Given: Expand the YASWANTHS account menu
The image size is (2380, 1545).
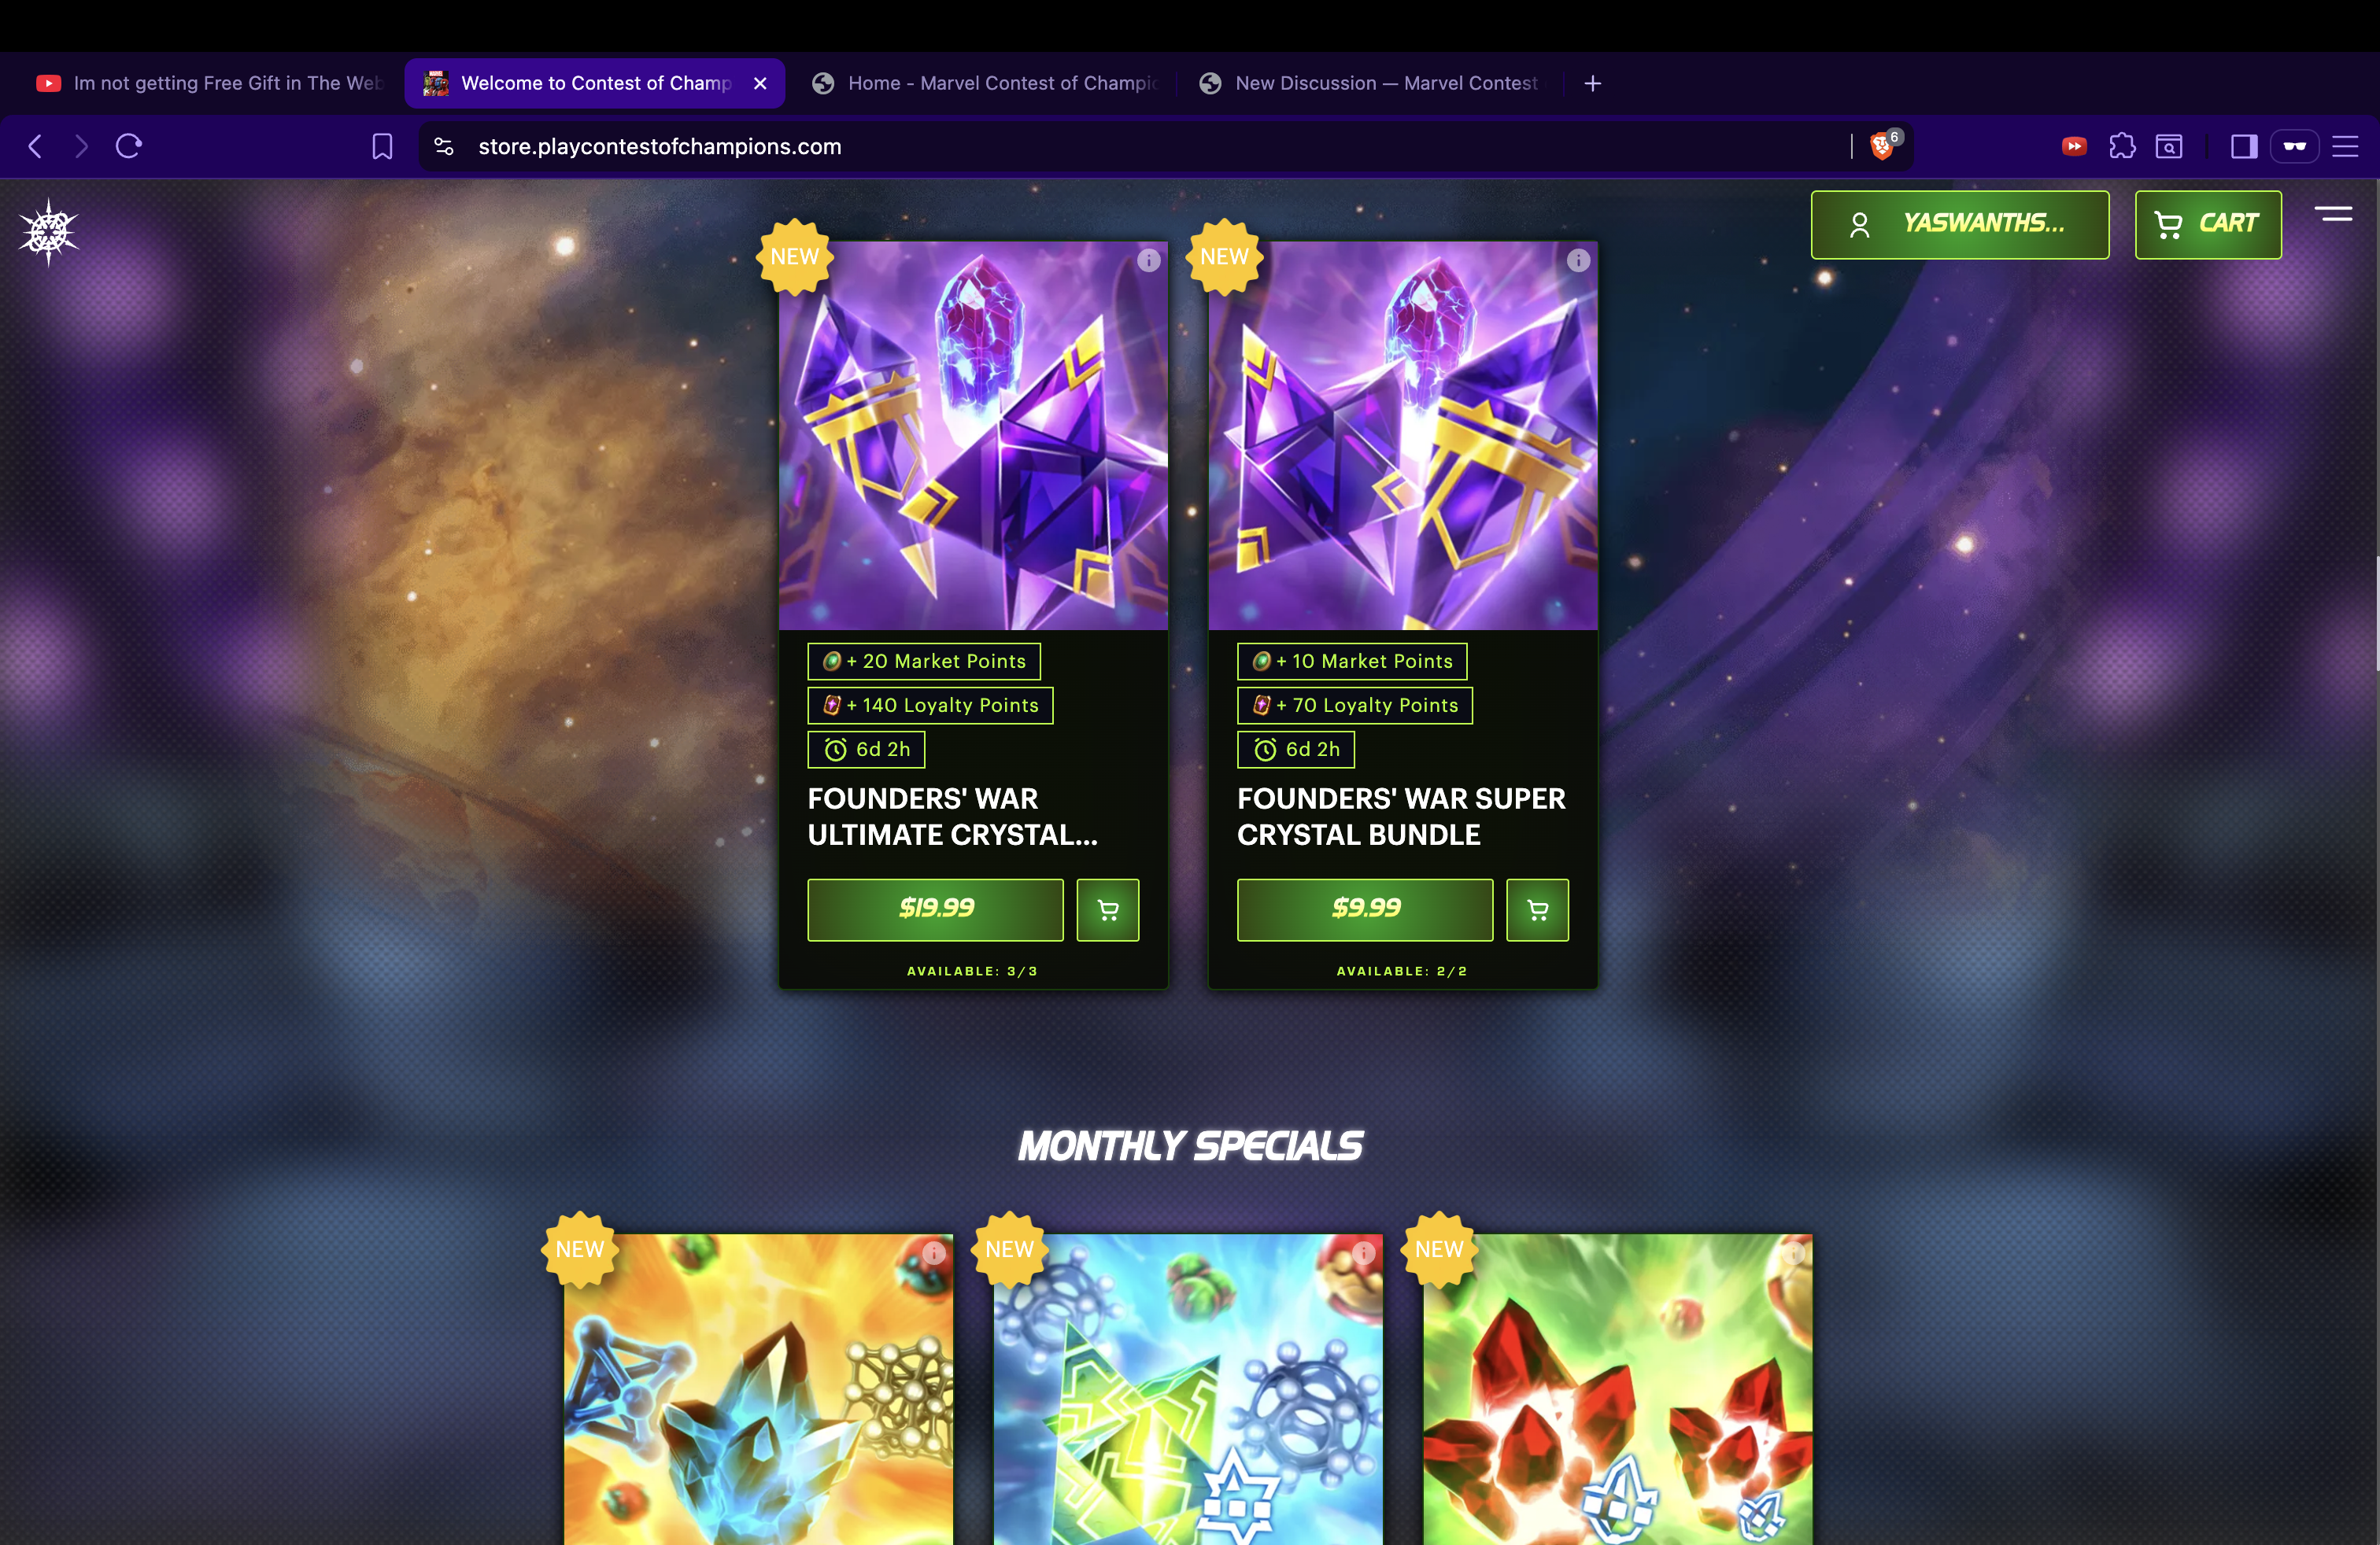Looking at the screenshot, I should point(1960,224).
